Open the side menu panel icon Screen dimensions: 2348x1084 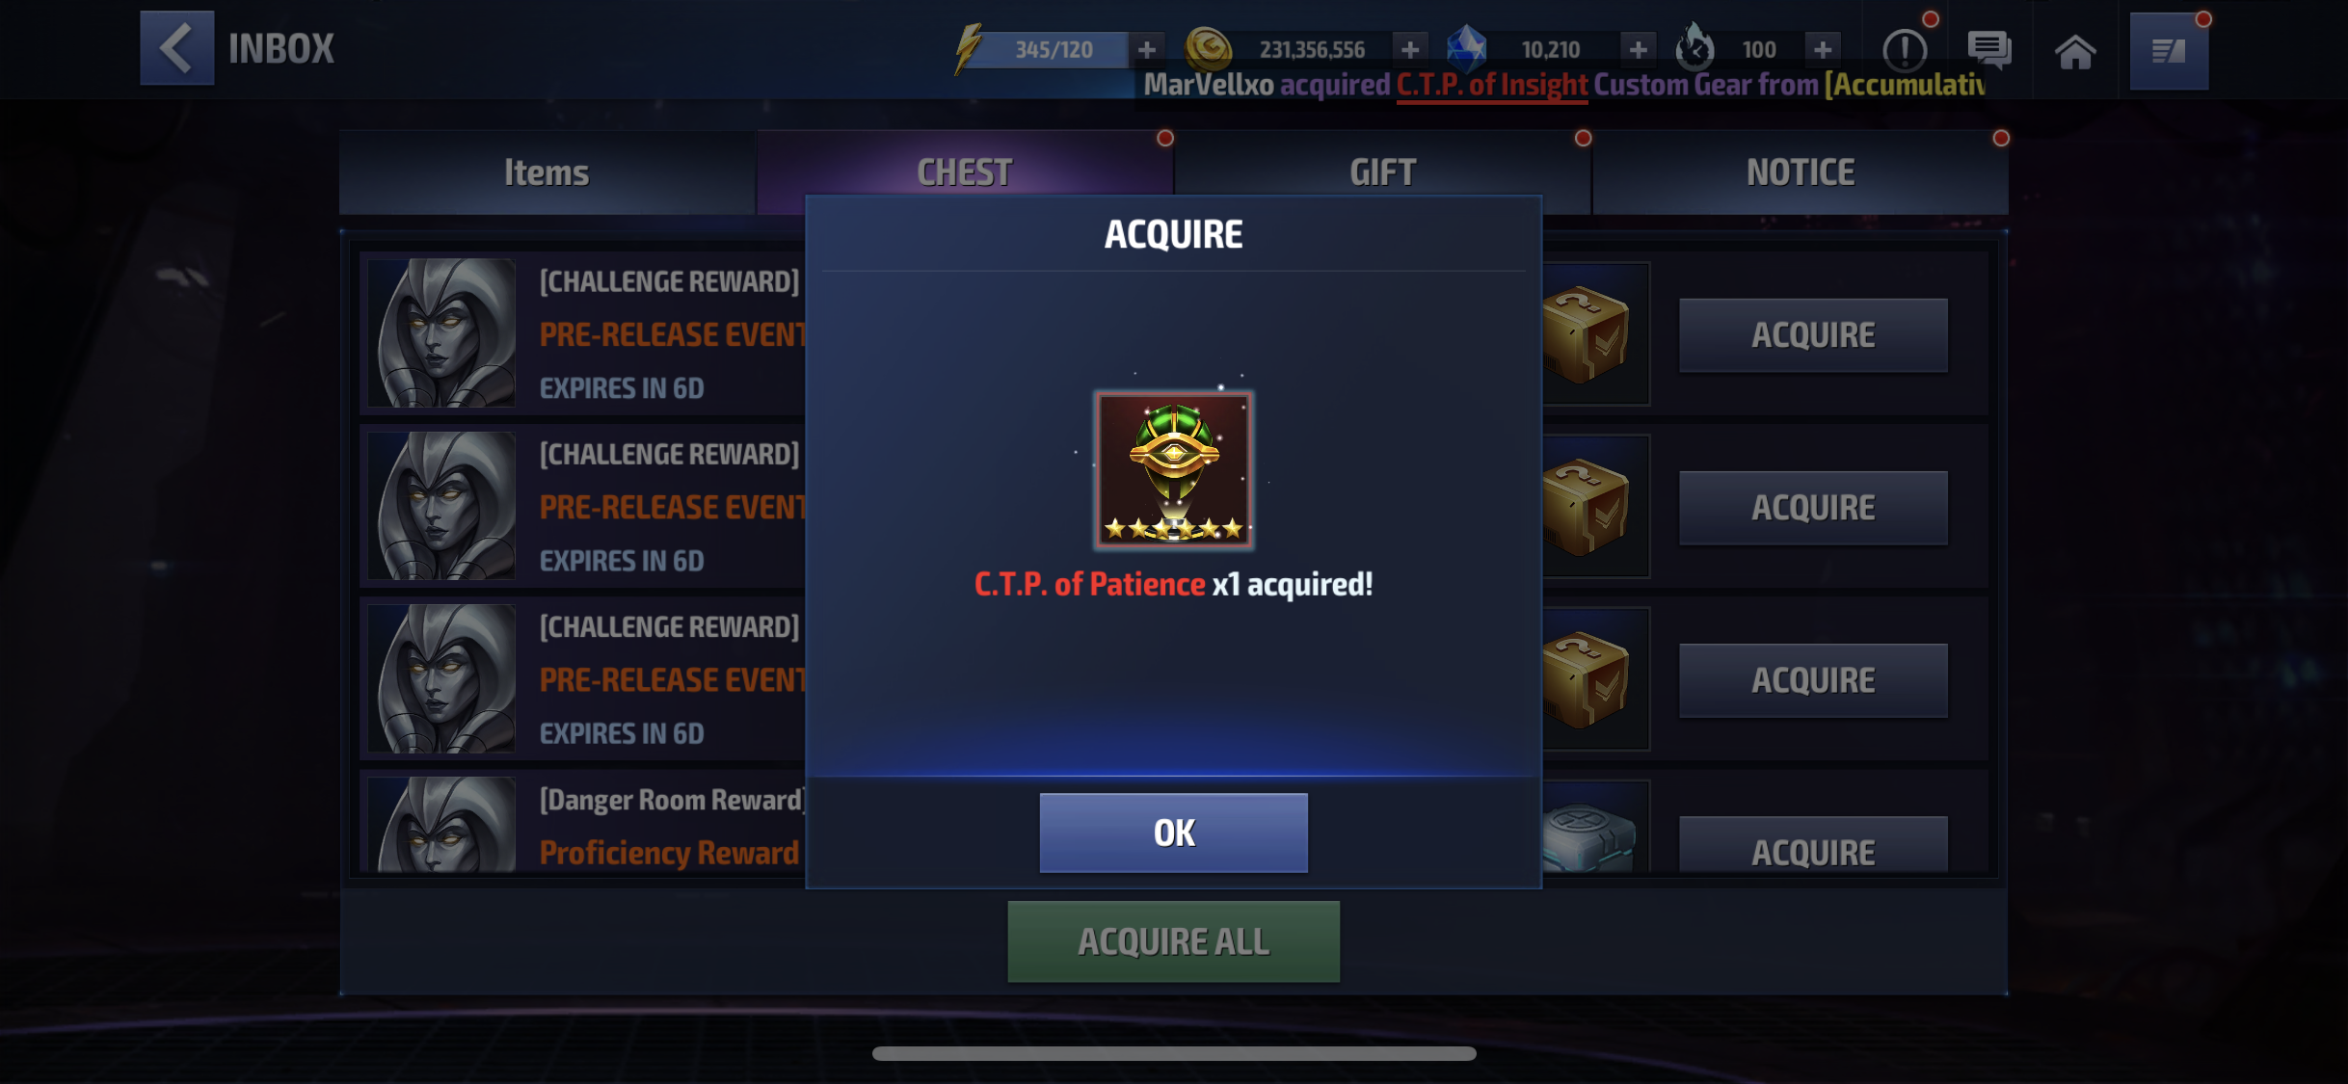[x=2169, y=51]
